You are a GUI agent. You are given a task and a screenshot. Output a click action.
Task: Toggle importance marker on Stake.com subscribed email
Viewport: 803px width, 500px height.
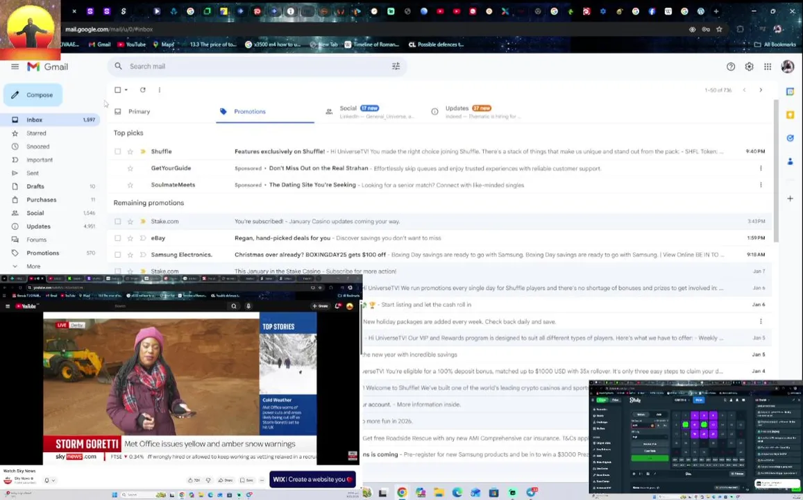143,222
